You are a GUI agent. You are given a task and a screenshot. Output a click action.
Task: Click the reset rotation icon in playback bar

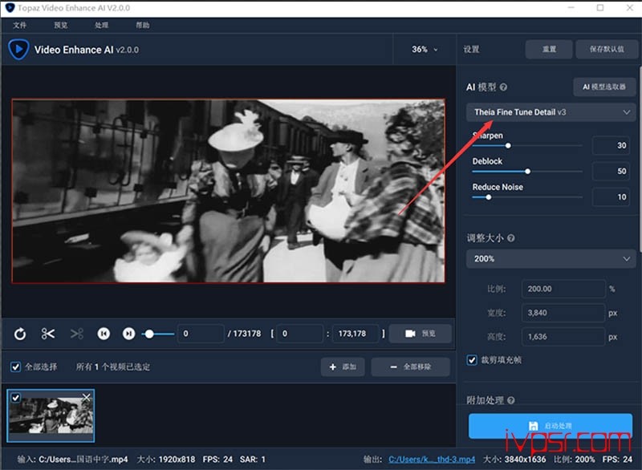[19, 334]
